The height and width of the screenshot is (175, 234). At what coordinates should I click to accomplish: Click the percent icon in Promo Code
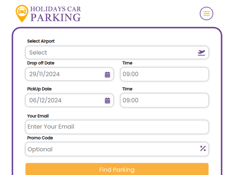pos(203,148)
